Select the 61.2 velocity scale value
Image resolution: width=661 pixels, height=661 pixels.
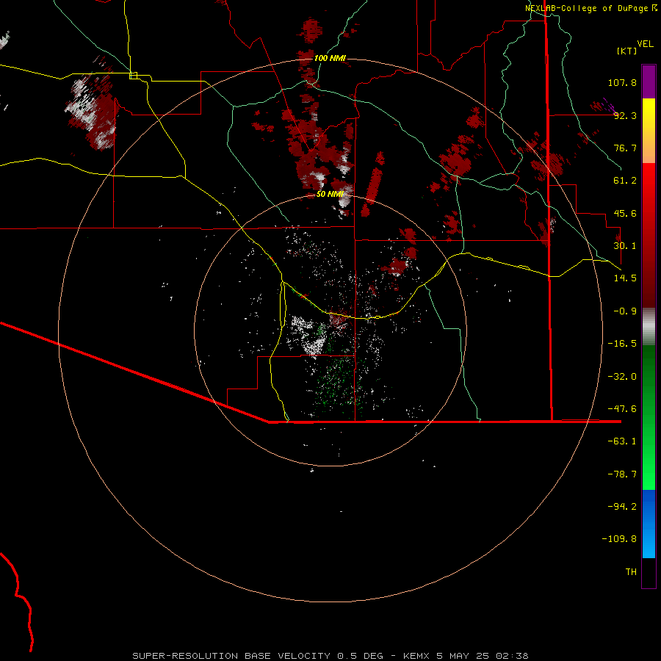tap(625, 181)
